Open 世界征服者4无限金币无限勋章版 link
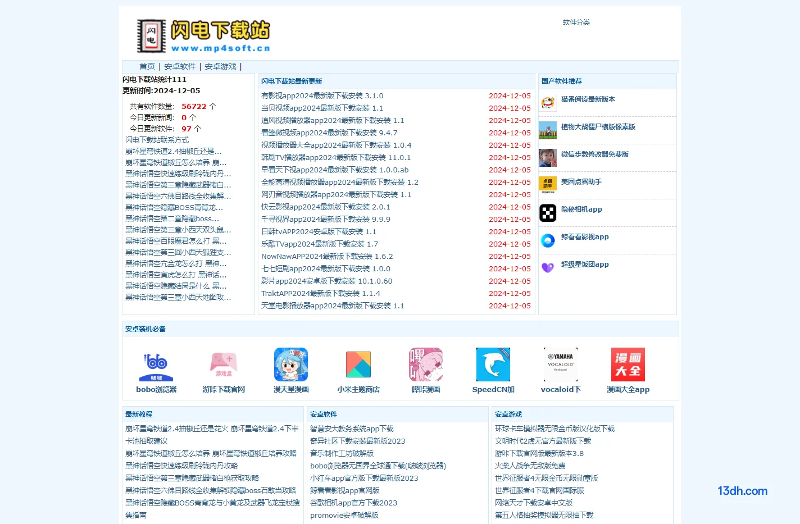The image size is (800, 524). 547,478
